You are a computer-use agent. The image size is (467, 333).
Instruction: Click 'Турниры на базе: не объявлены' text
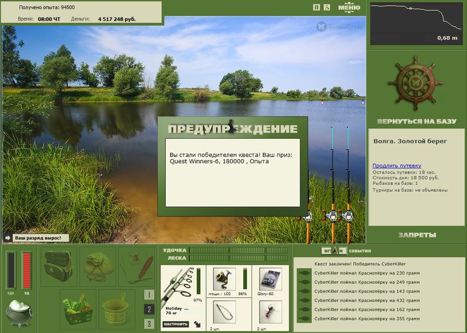(410, 190)
